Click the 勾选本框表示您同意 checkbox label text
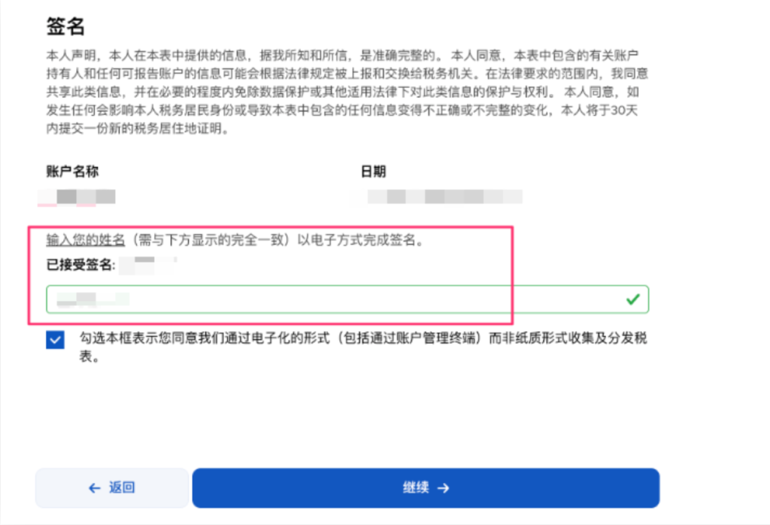770x525 pixels. pyautogui.click(x=363, y=347)
